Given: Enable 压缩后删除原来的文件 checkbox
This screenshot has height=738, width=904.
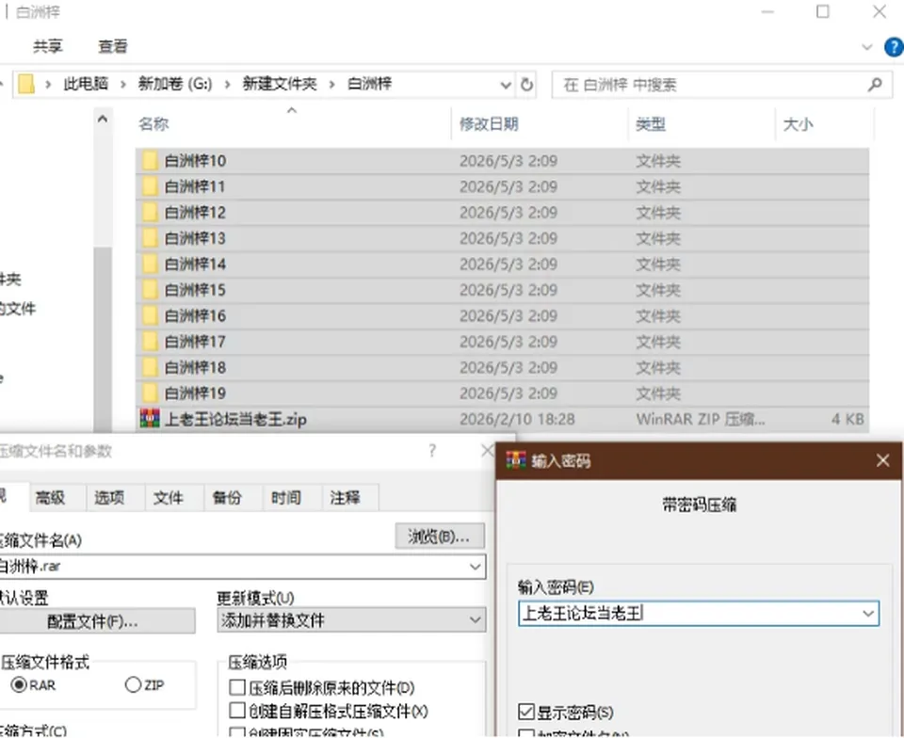Looking at the screenshot, I should [237, 687].
